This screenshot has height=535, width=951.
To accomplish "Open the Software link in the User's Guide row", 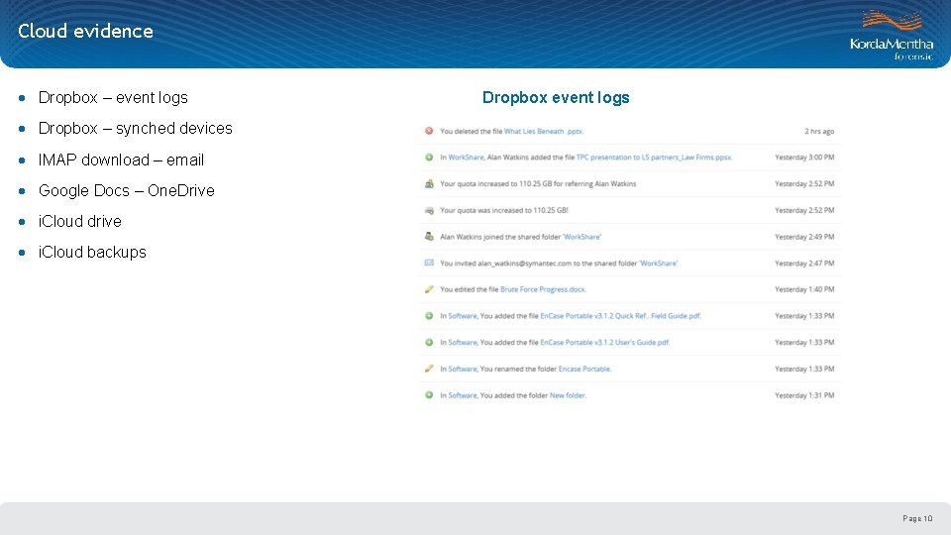I will [463, 342].
